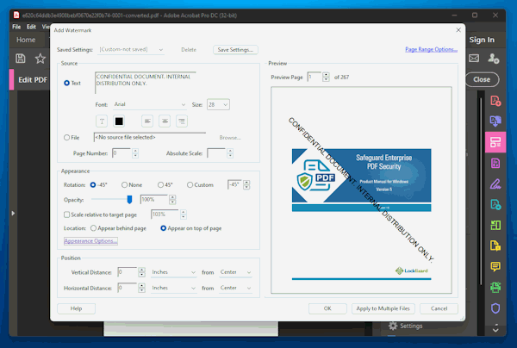
Task: Open Vertical Distance units Inches dropdown
Action: pyautogui.click(x=173, y=272)
